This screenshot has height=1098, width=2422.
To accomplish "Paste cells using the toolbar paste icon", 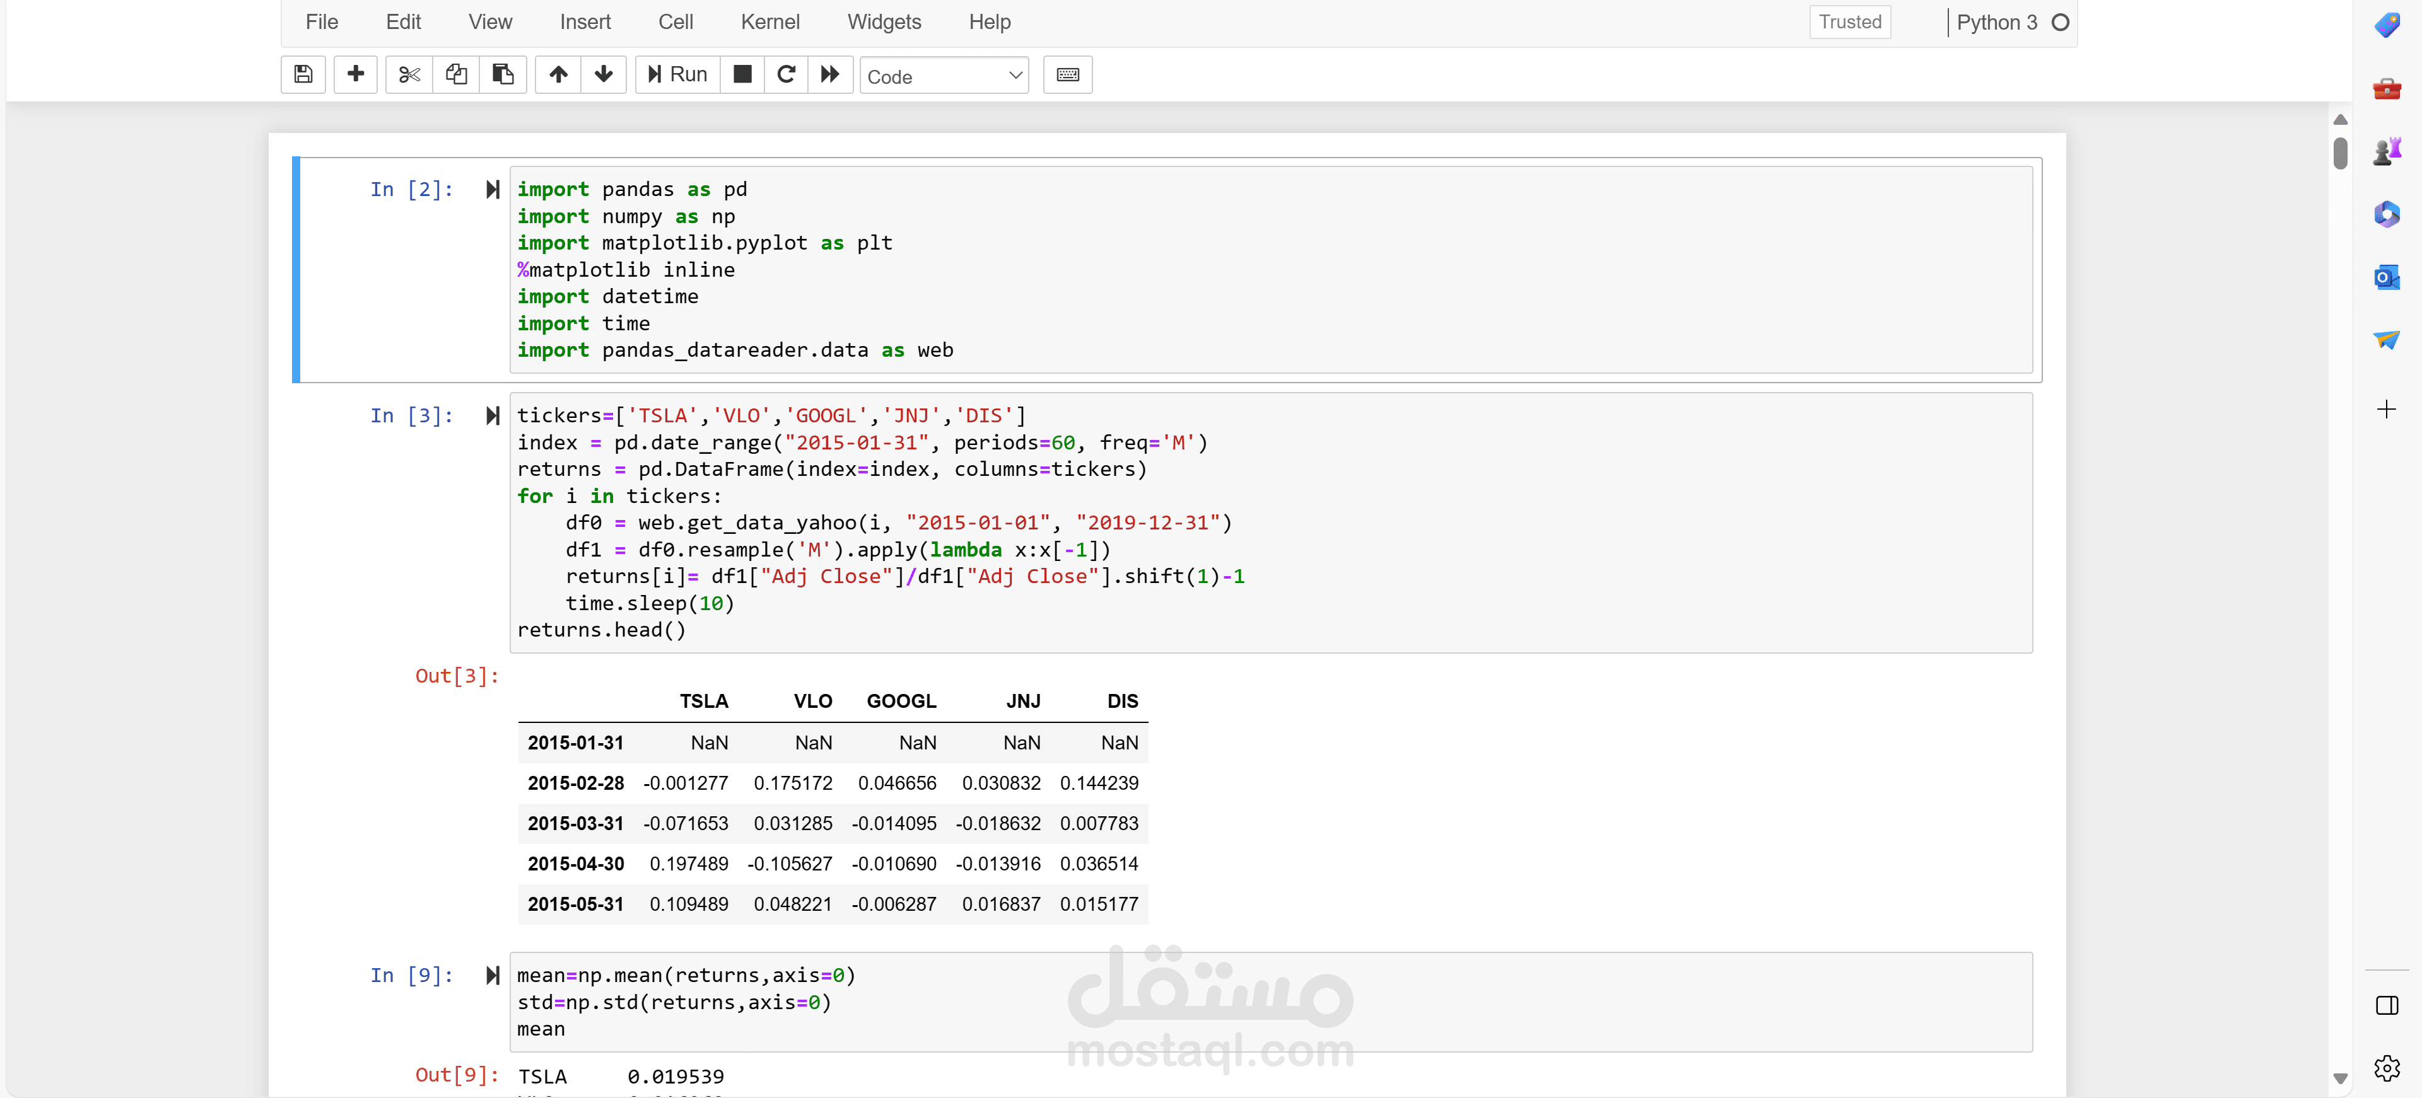I will (x=503, y=74).
